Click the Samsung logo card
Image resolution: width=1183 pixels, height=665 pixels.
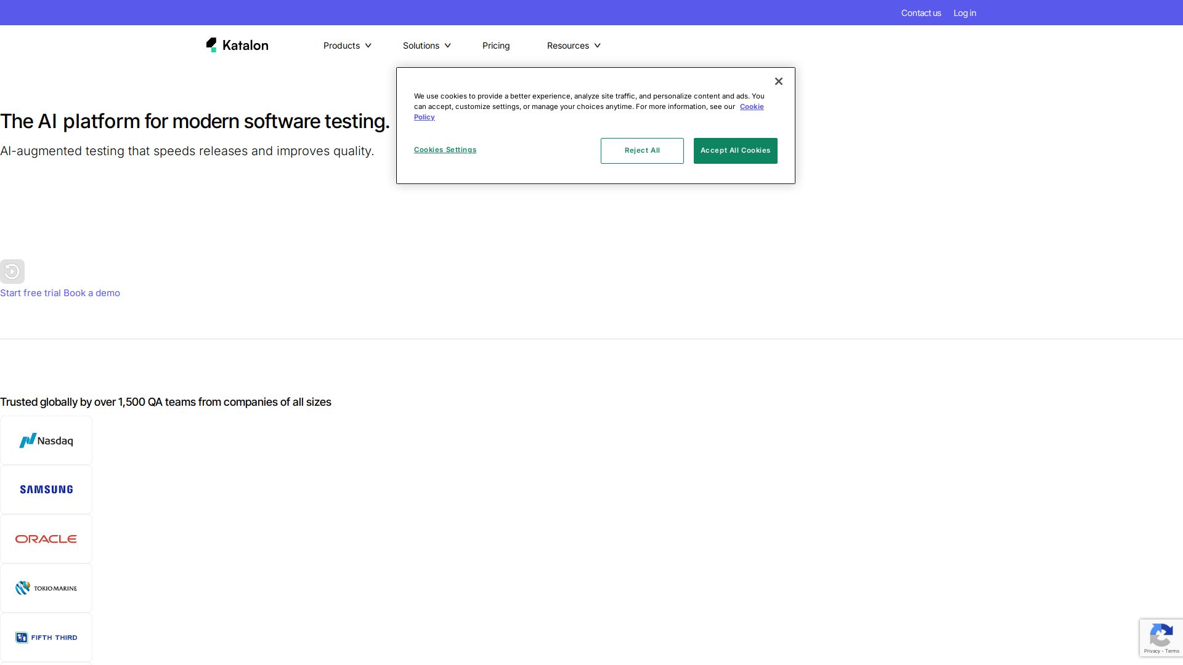pos(46,490)
